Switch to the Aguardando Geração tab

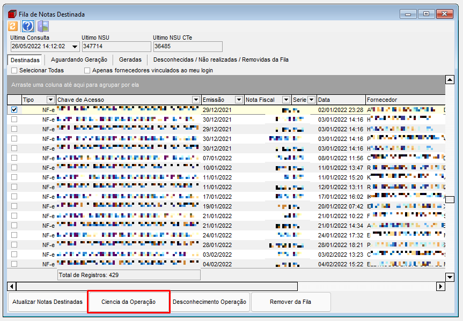click(79, 59)
